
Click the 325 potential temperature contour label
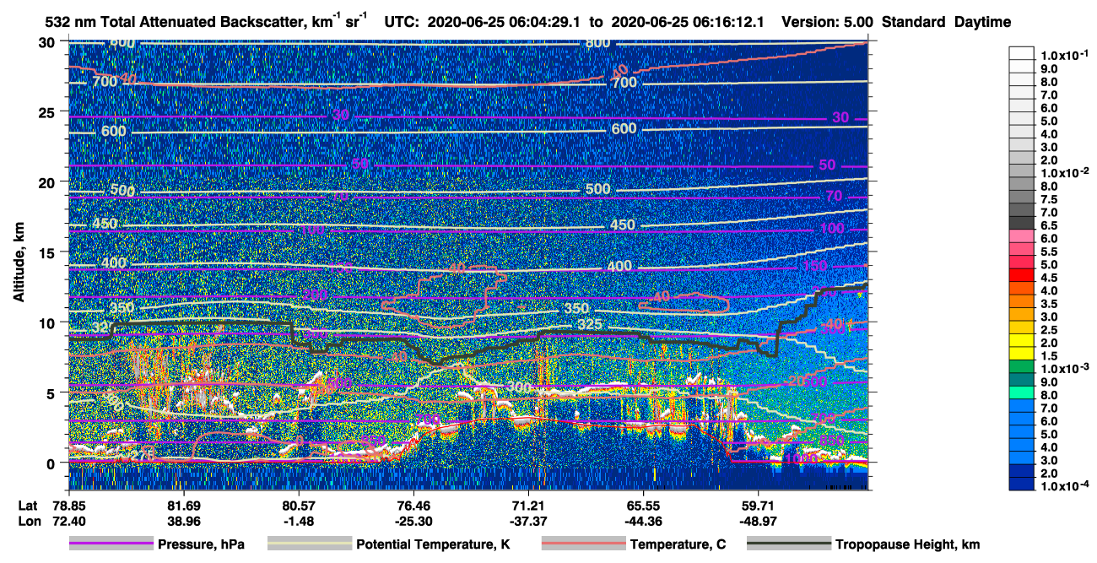tap(592, 325)
